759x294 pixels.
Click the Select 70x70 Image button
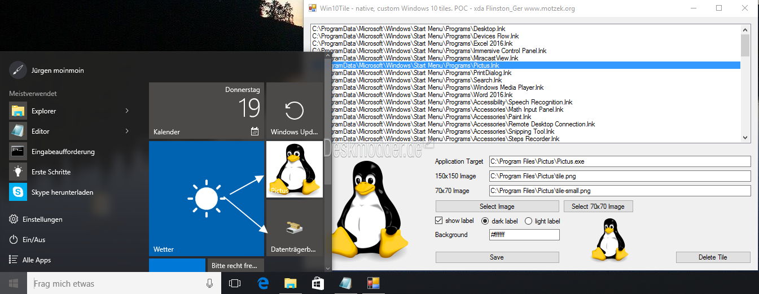click(598, 206)
